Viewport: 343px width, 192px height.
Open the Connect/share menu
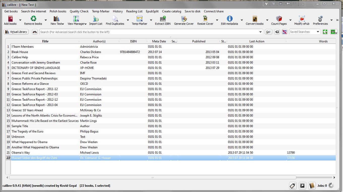point(214,11)
